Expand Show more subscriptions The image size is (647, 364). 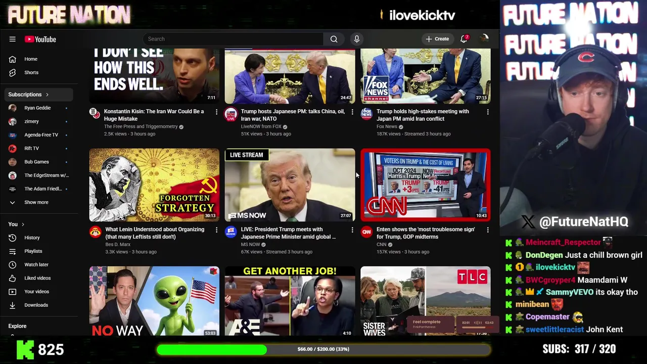(x=38, y=202)
